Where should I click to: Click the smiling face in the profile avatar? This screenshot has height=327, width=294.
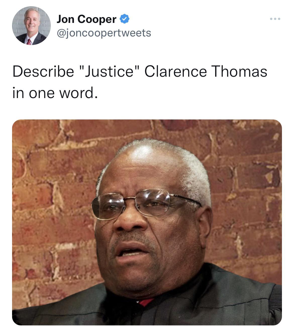coord(31,21)
